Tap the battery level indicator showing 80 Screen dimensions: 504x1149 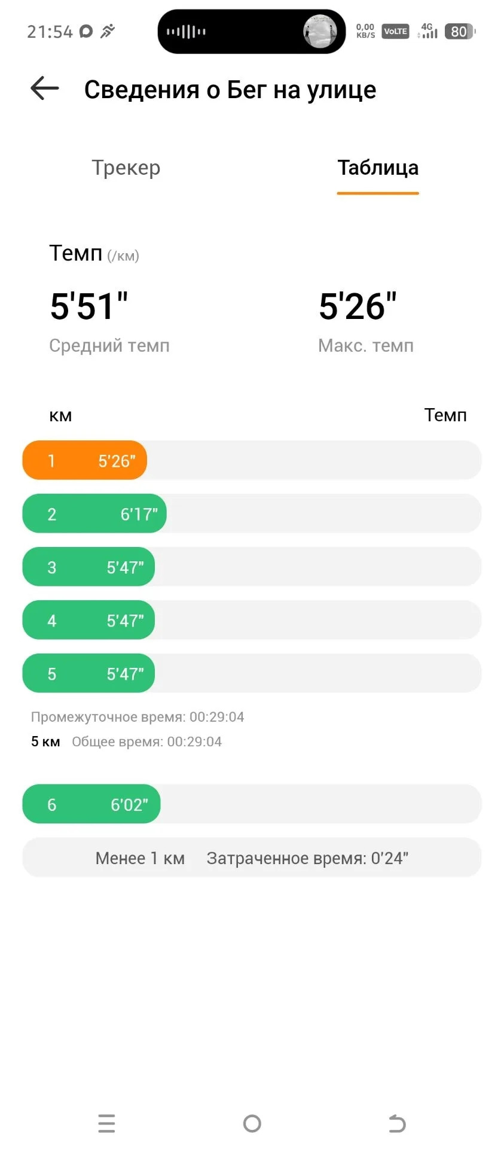tap(460, 32)
